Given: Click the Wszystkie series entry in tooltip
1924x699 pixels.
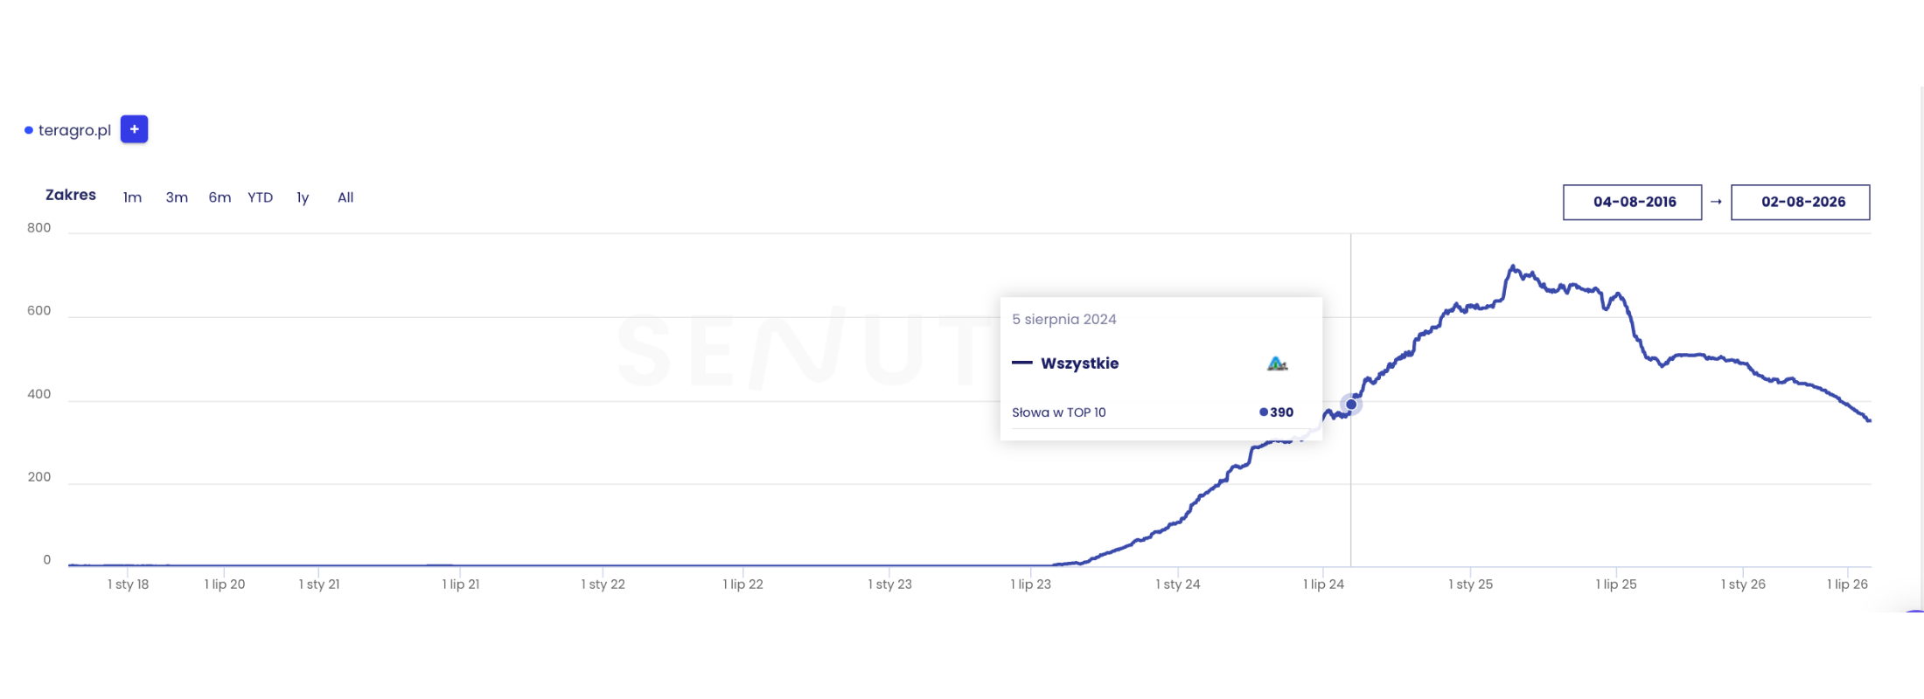Looking at the screenshot, I should pos(1079,363).
